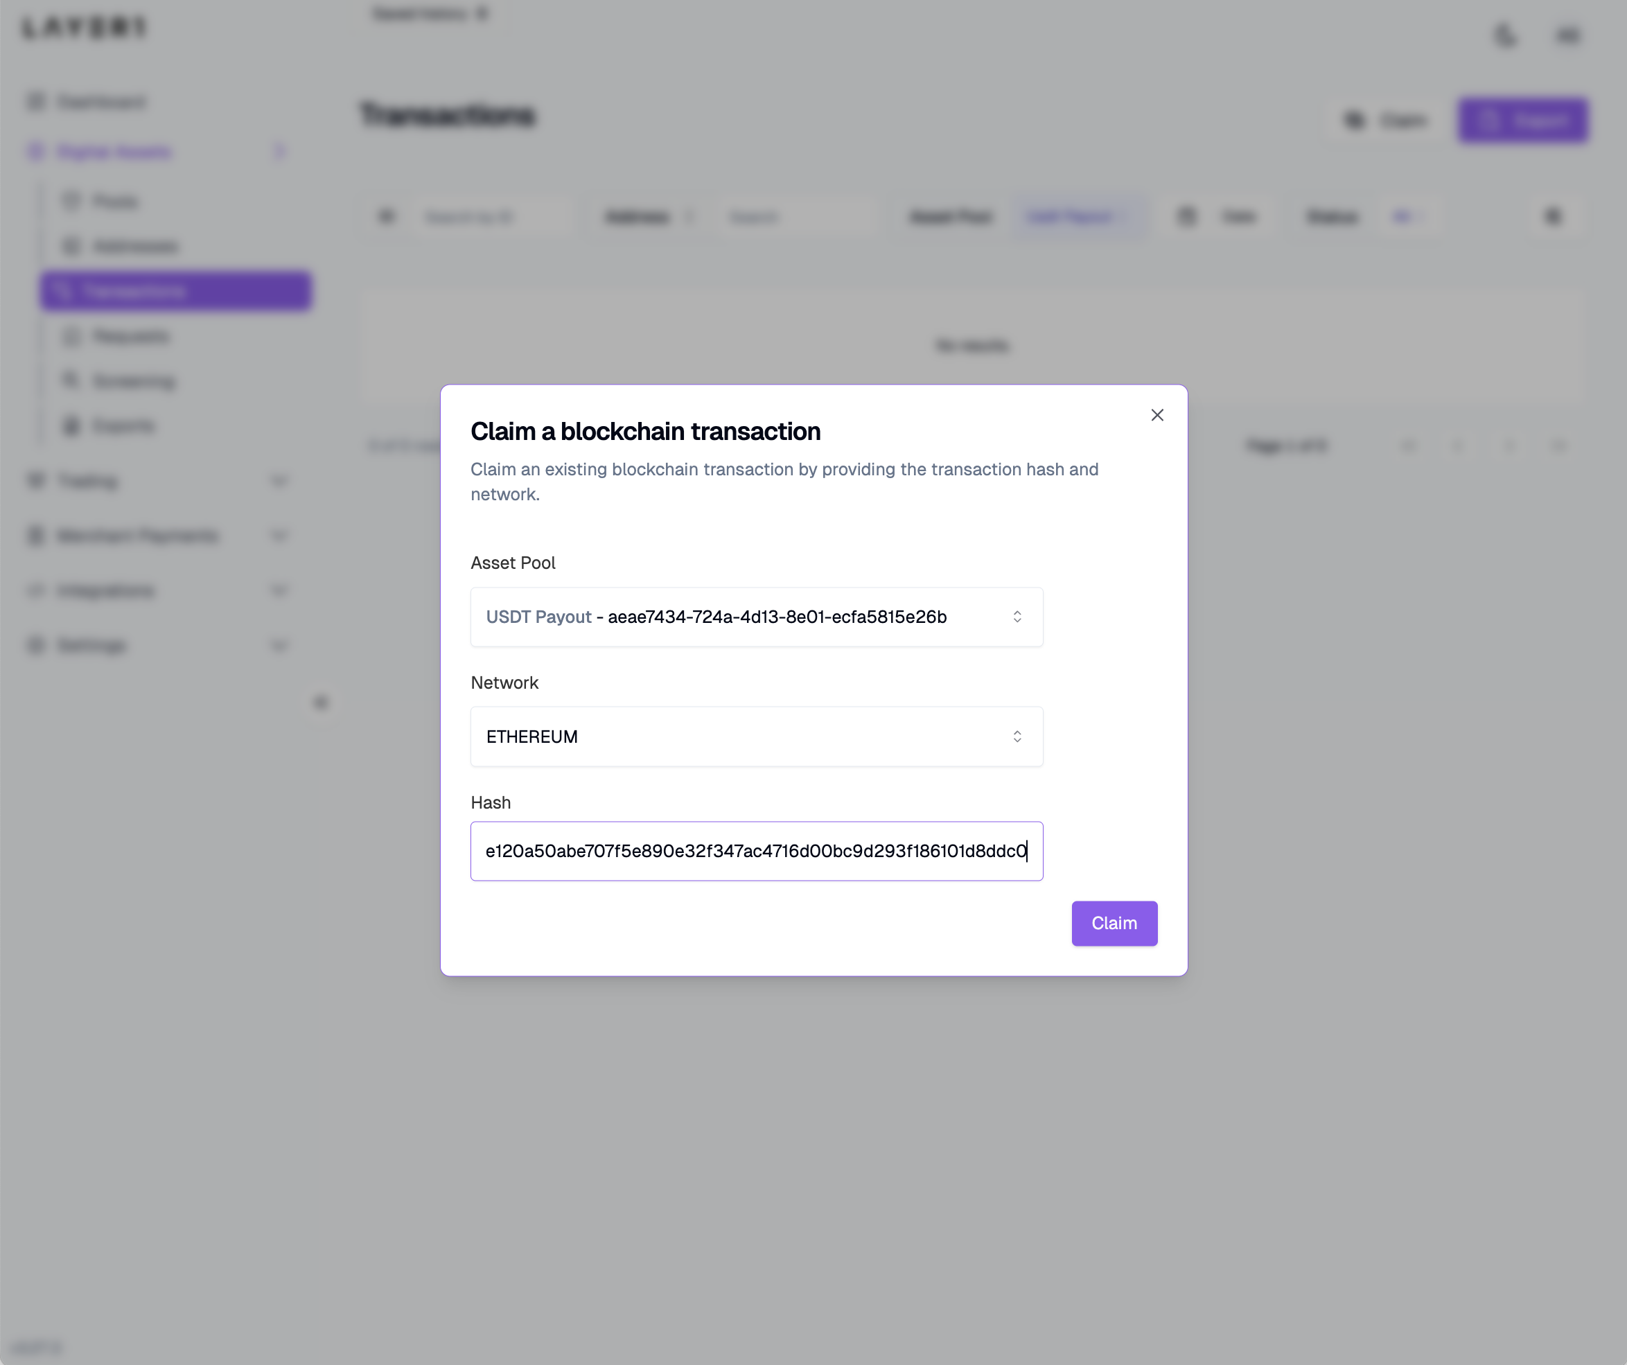This screenshot has width=1627, height=1365.
Task: Click the Pools icon in the sidebar
Action: pyautogui.click(x=71, y=202)
